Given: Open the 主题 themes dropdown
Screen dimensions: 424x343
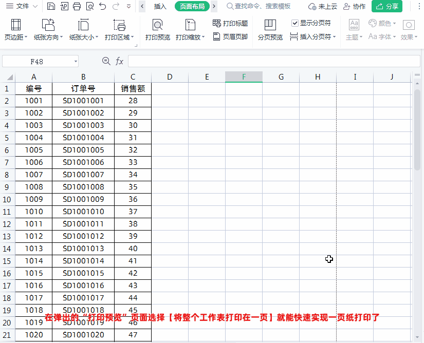Looking at the screenshot, I should [x=354, y=30].
